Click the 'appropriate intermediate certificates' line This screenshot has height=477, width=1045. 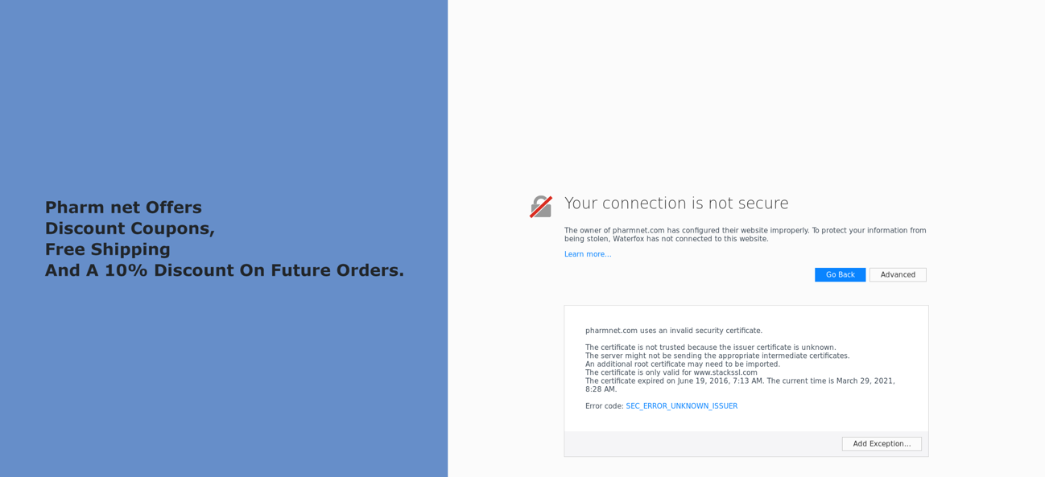717,356
